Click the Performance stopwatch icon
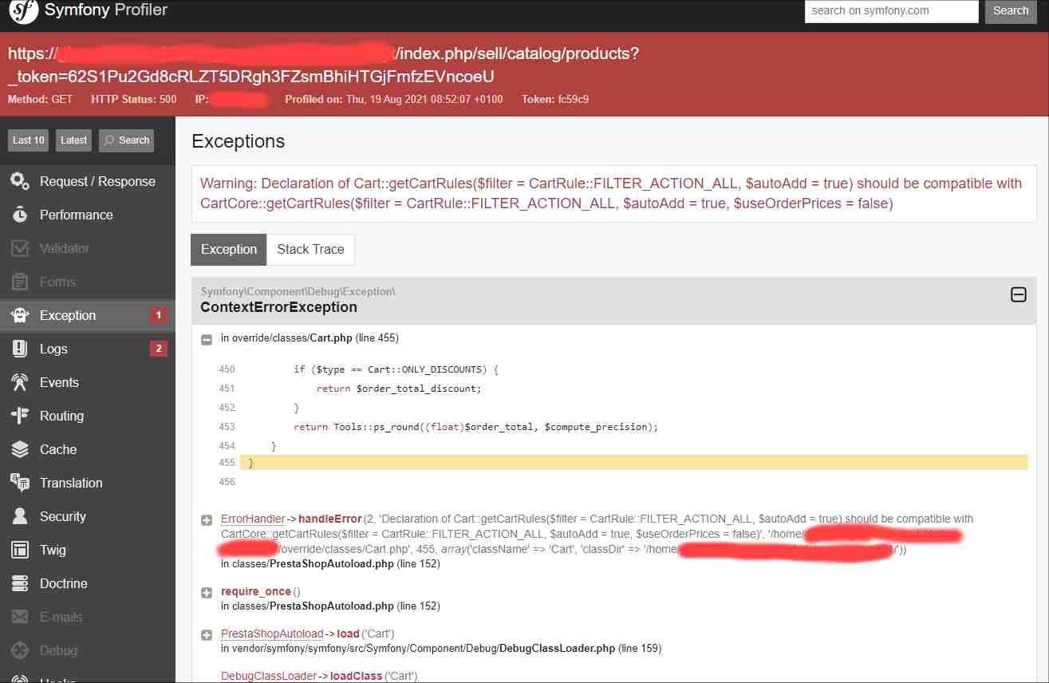The image size is (1049, 683). (x=20, y=215)
